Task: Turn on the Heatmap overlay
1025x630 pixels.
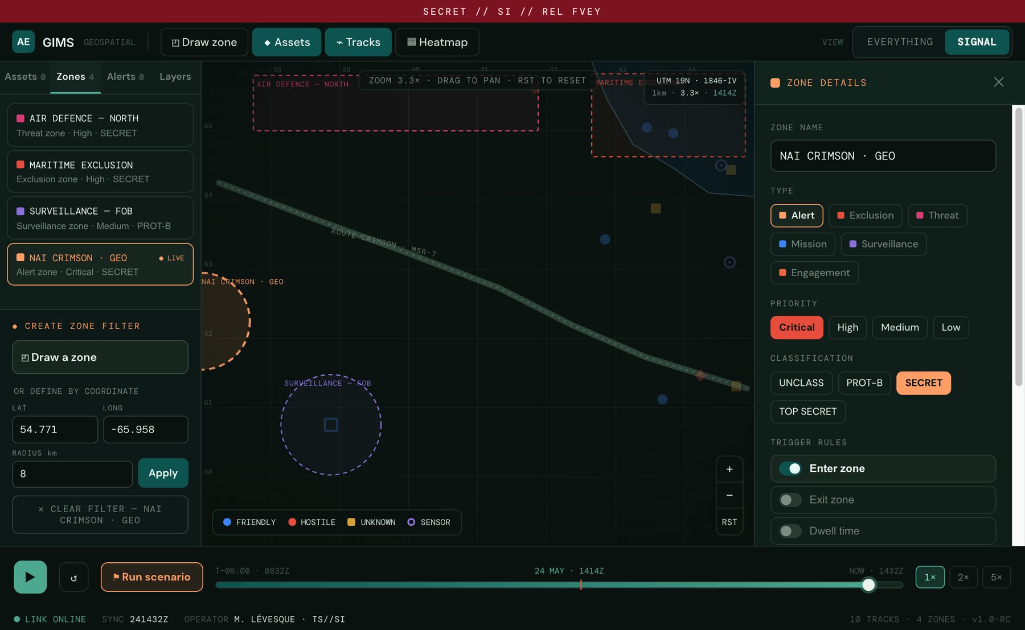Action: click(437, 42)
